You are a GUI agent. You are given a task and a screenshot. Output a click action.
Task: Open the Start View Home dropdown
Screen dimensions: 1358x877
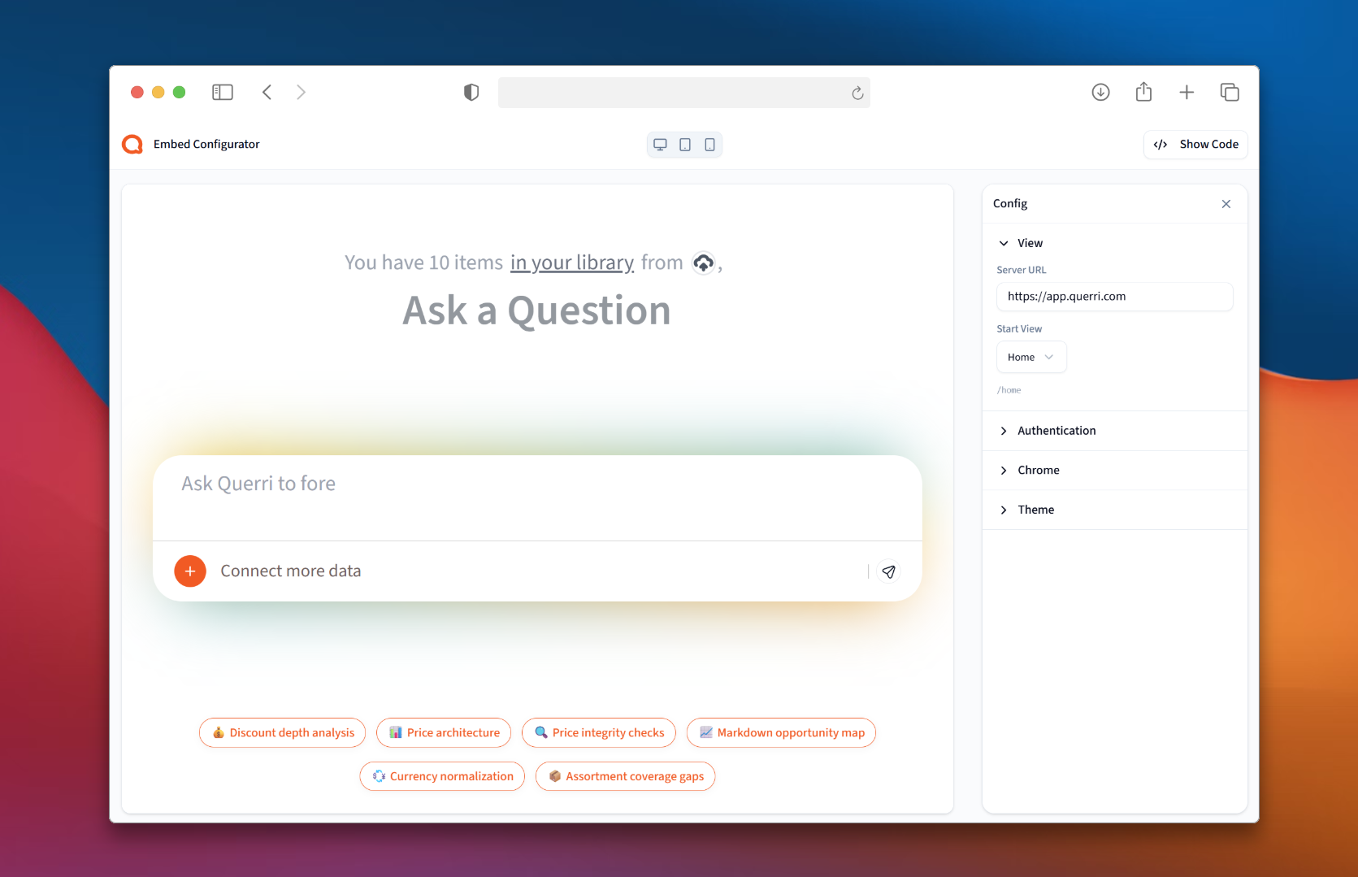[1031, 358]
